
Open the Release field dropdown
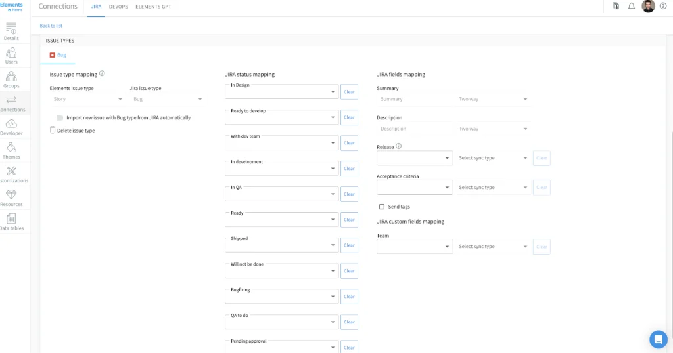coord(415,158)
